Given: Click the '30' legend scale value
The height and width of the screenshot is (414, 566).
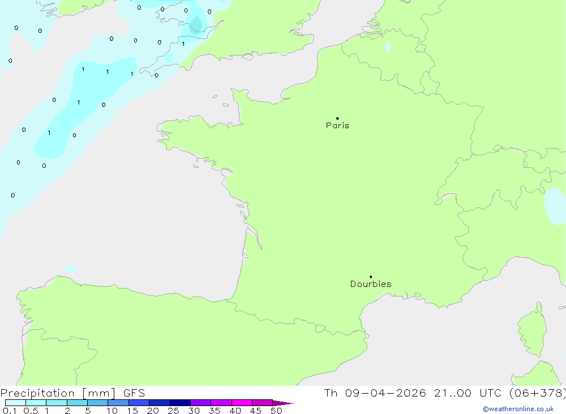Looking at the screenshot, I should (x=194, y=411).
